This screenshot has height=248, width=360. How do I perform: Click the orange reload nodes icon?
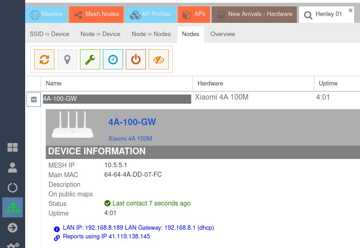44,59
